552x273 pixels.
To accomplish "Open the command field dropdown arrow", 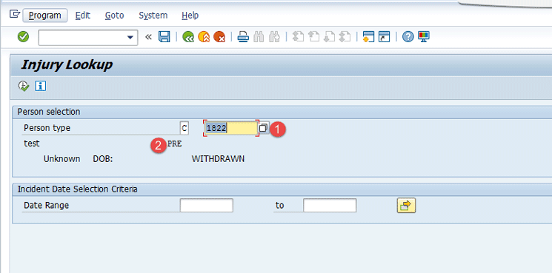I will pos(131,37).
